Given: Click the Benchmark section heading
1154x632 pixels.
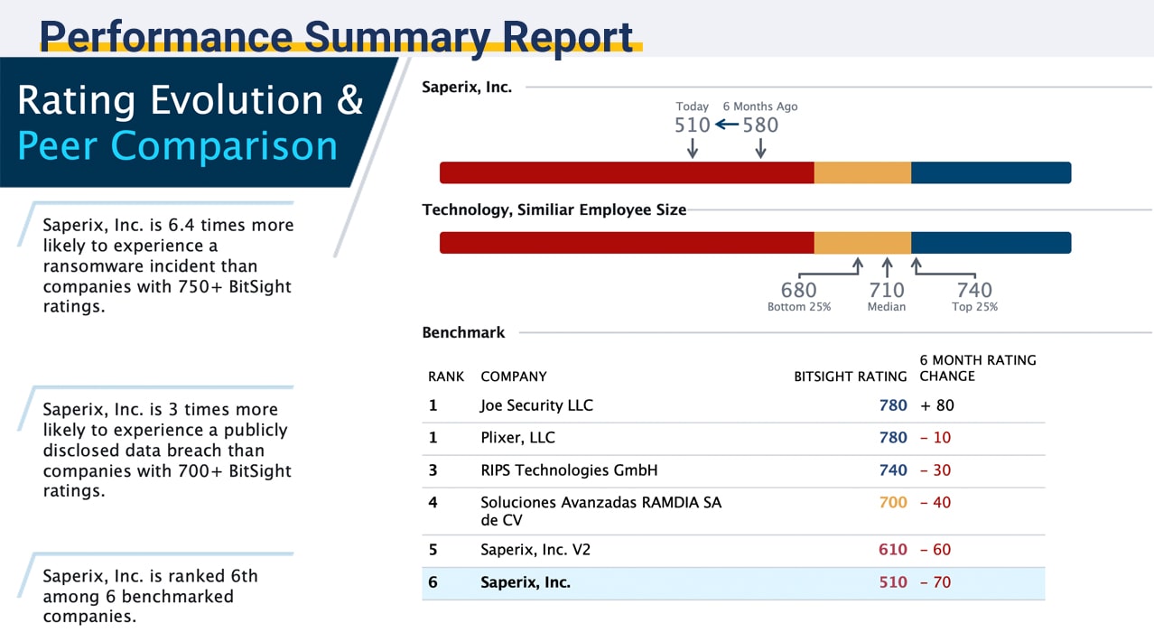Looking at the screenshot, I should [463, 332].
